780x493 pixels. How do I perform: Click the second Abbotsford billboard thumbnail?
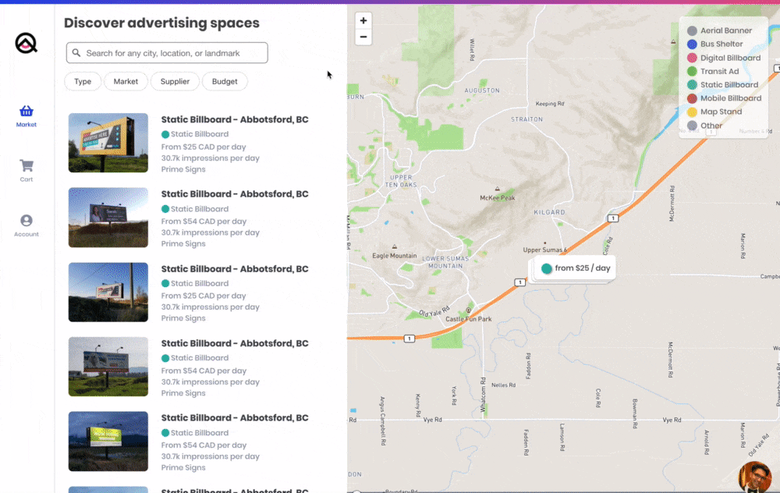pyautogui.click(x=108, y=217)
